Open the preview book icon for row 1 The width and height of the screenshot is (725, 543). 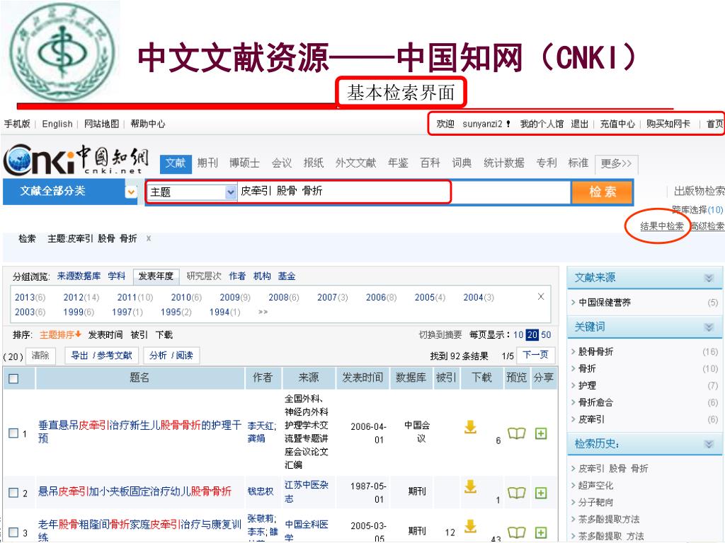click(x=516, y=433)
